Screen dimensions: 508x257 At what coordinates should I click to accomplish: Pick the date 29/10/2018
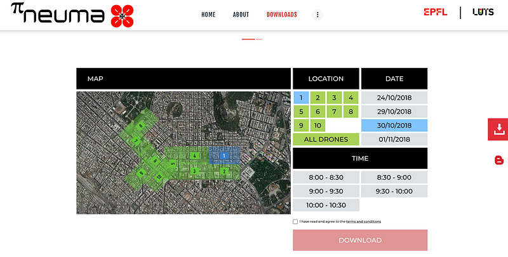click(394, 112)
